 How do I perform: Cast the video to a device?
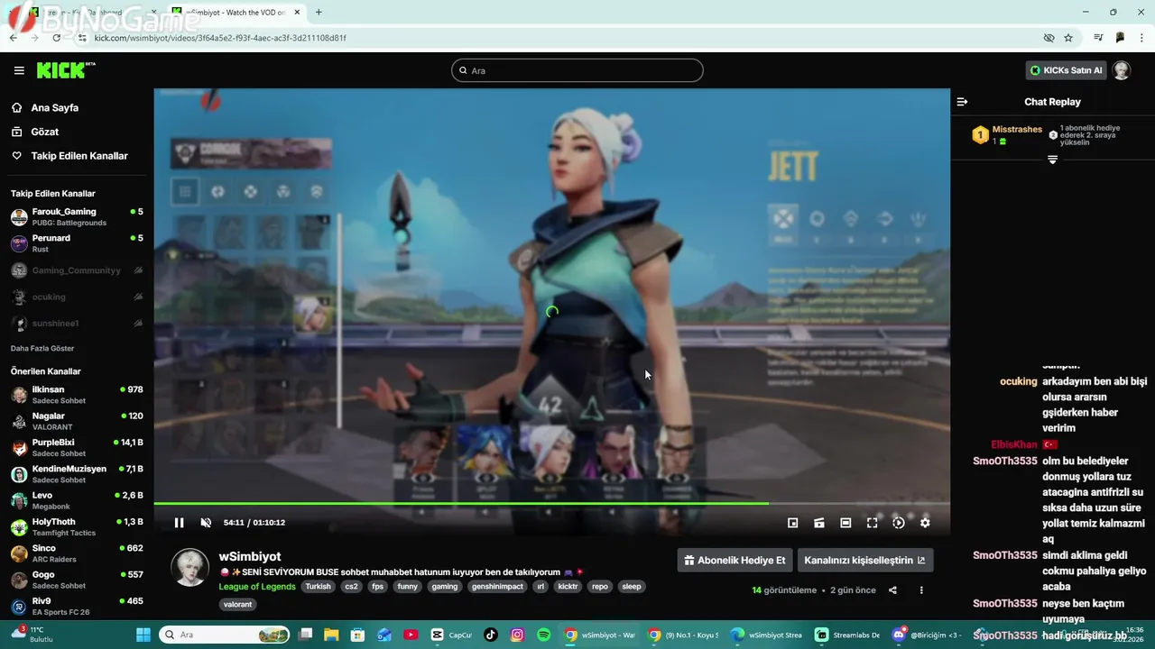[x=819, y=523]
